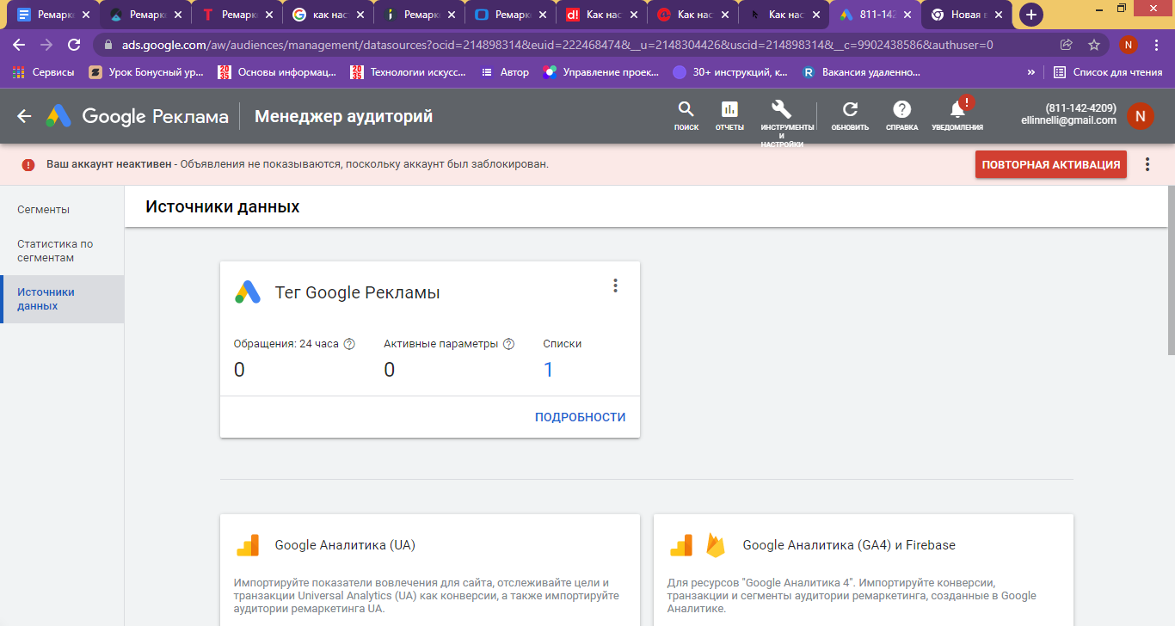The height and width of the screenshot is (626, 1175).
Task: Open the Reports (Отчеты) icon
Action: coord(729,110)
